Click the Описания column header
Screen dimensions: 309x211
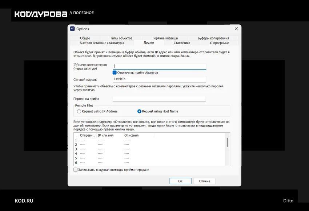tap(139, 135)
